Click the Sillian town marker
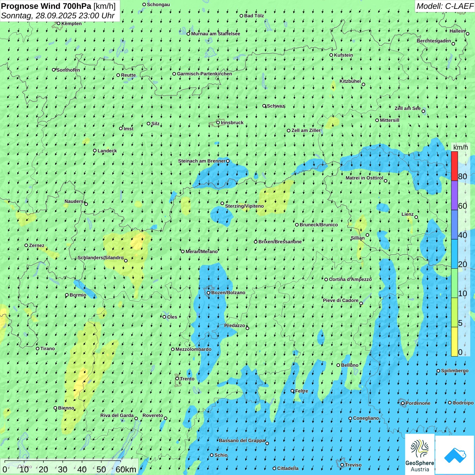The height and width of the screenshot is (475, 475). pyautogui.click(x=367, y=235)
